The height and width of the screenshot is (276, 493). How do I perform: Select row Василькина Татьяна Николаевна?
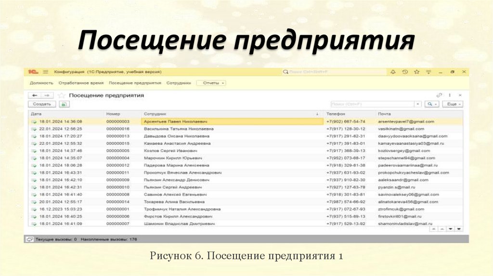click(x=246, y=129)
